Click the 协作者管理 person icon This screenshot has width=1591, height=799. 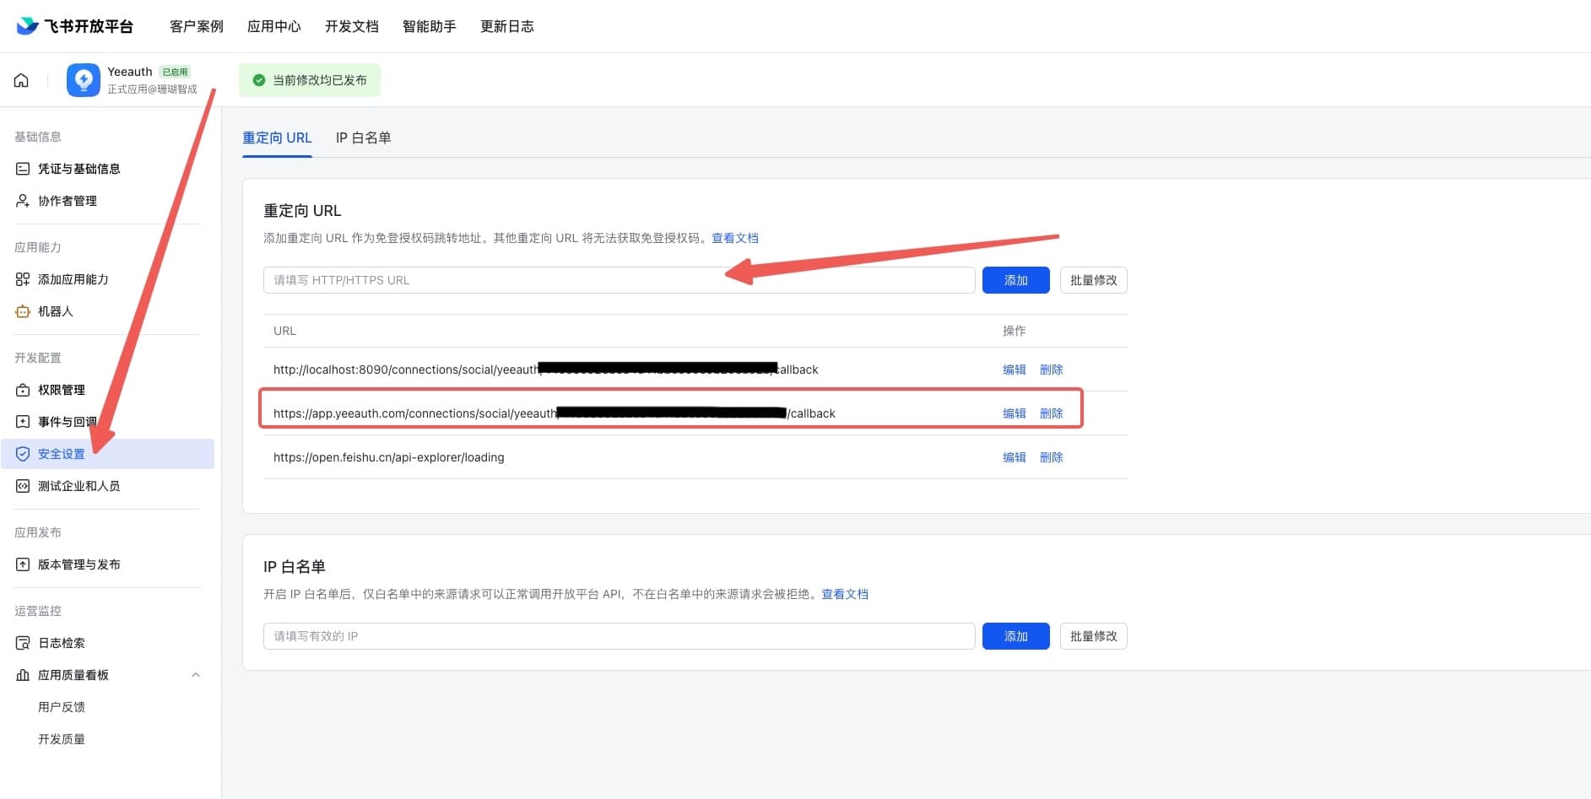click(23, 201)
